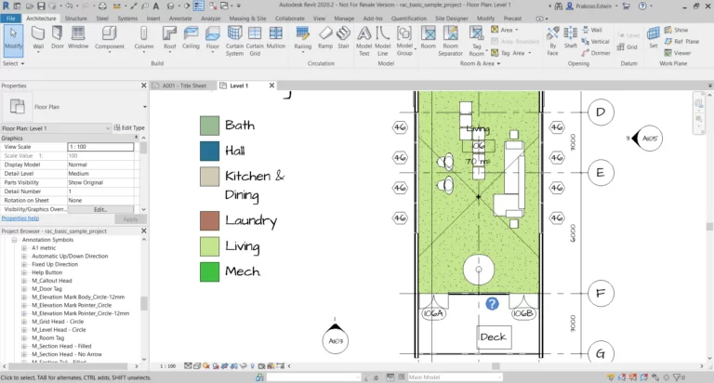Select the Room Separator tool

coord(450,39)
